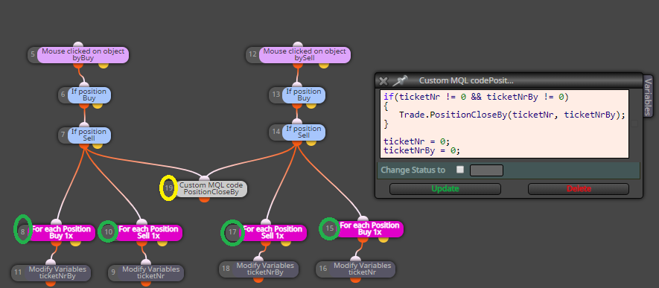The width and height of the screenshot is (659, 288).
Task: Select block 8 For each Position Buy 1x
Action: coord(61,233)
